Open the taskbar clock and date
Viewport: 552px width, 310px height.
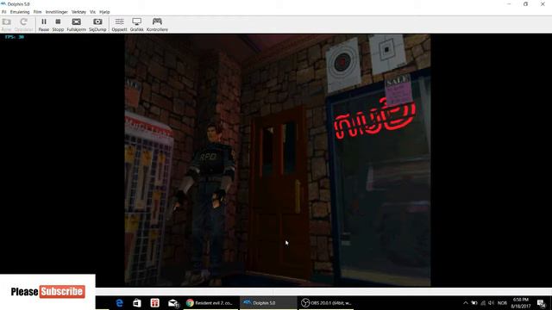pos(521,303)
